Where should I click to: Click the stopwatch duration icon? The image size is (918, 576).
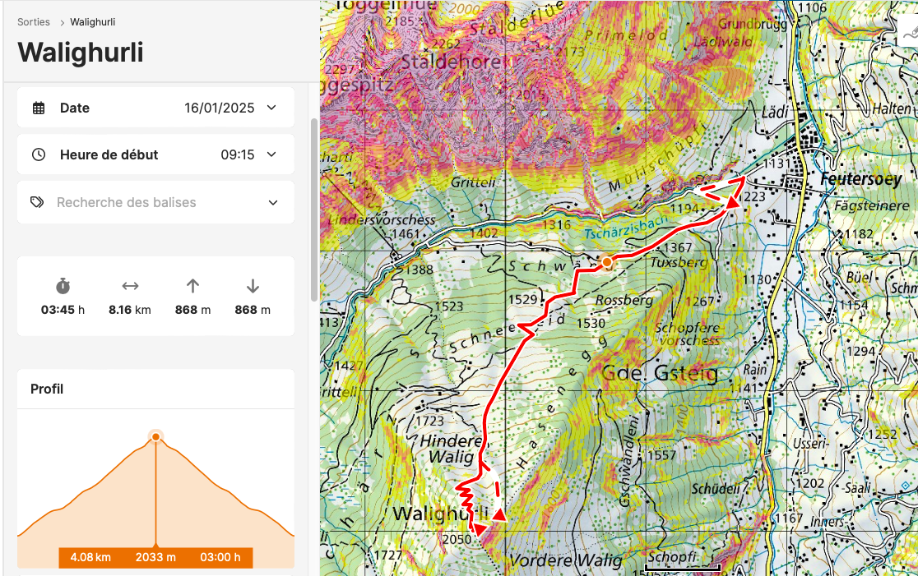point(63,286)
